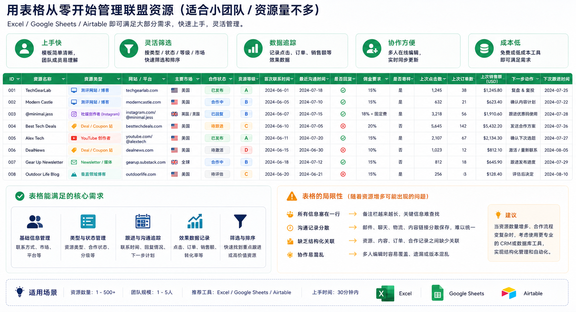
Task: Open the ID column filter dropdown
Action: (x=18, y=79)
